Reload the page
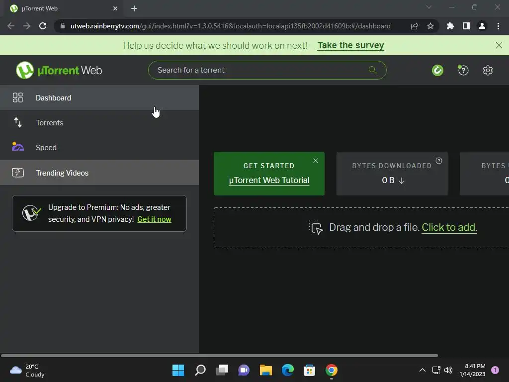 (43, 26)
